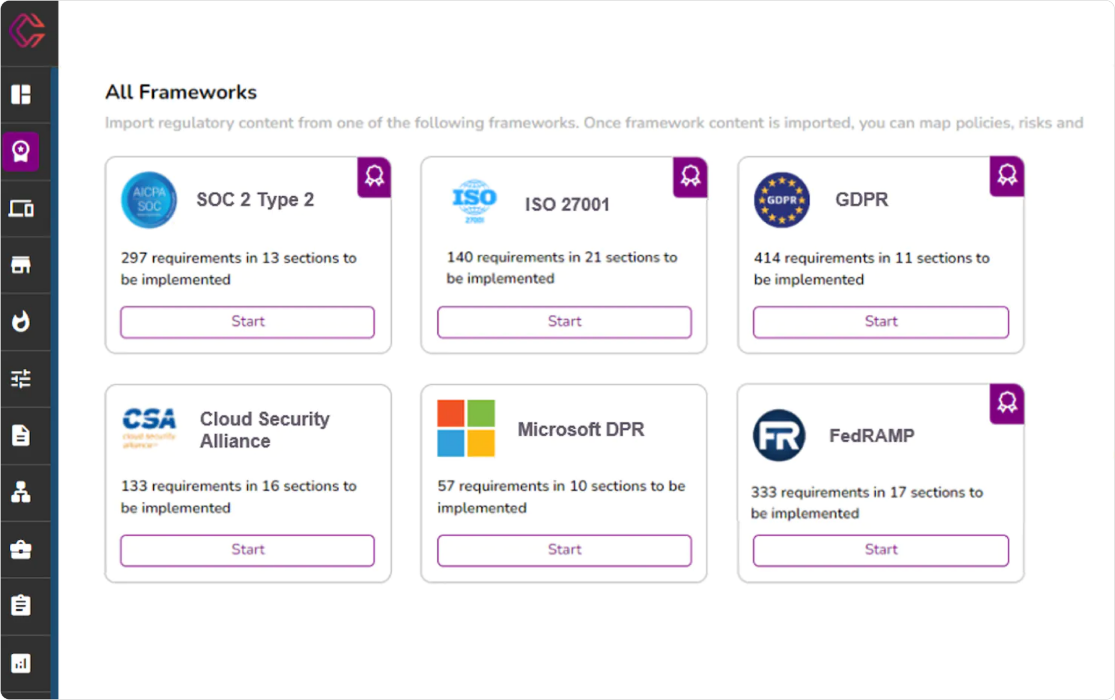Open the clipboard tasks sidebar icon
Image resolution: width=1115 pixels, height=700 pixels.
tap(21, 605)
